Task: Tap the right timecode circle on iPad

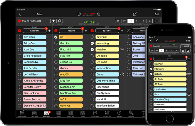Action: tap(99, 14)
